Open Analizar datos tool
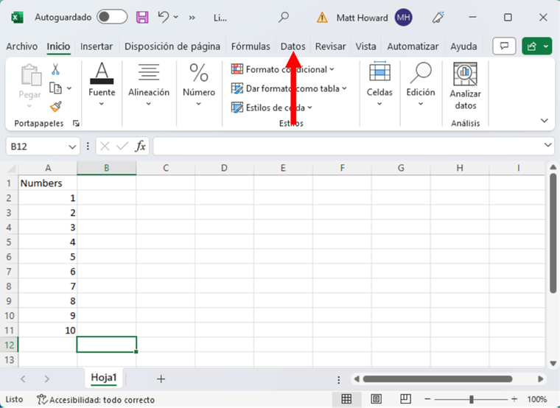560x408 pixels. point(465,87)
